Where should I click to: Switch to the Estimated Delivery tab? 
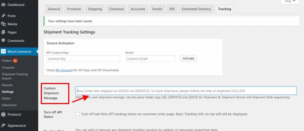point(197,9)
